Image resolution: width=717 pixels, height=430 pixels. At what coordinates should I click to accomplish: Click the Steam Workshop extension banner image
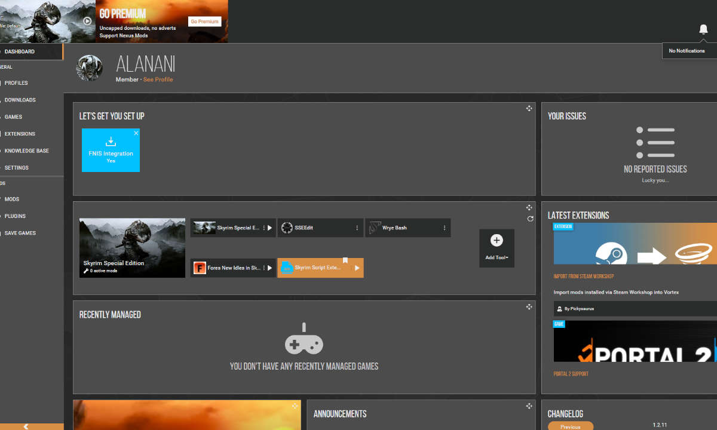pos(635,244)
